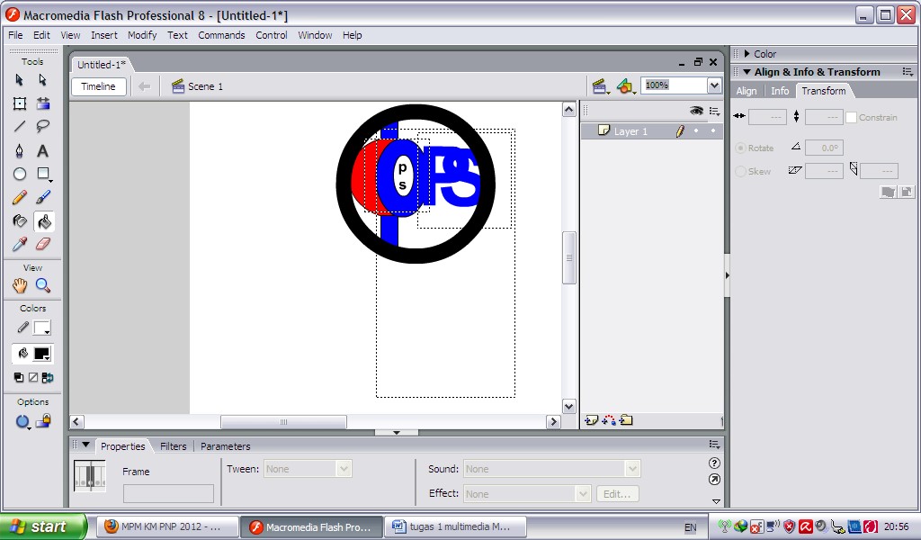Collapse the Properties panel triangle
Image resolution: width=921 pixels, height=540 pixels.
(x=85, y=445)
